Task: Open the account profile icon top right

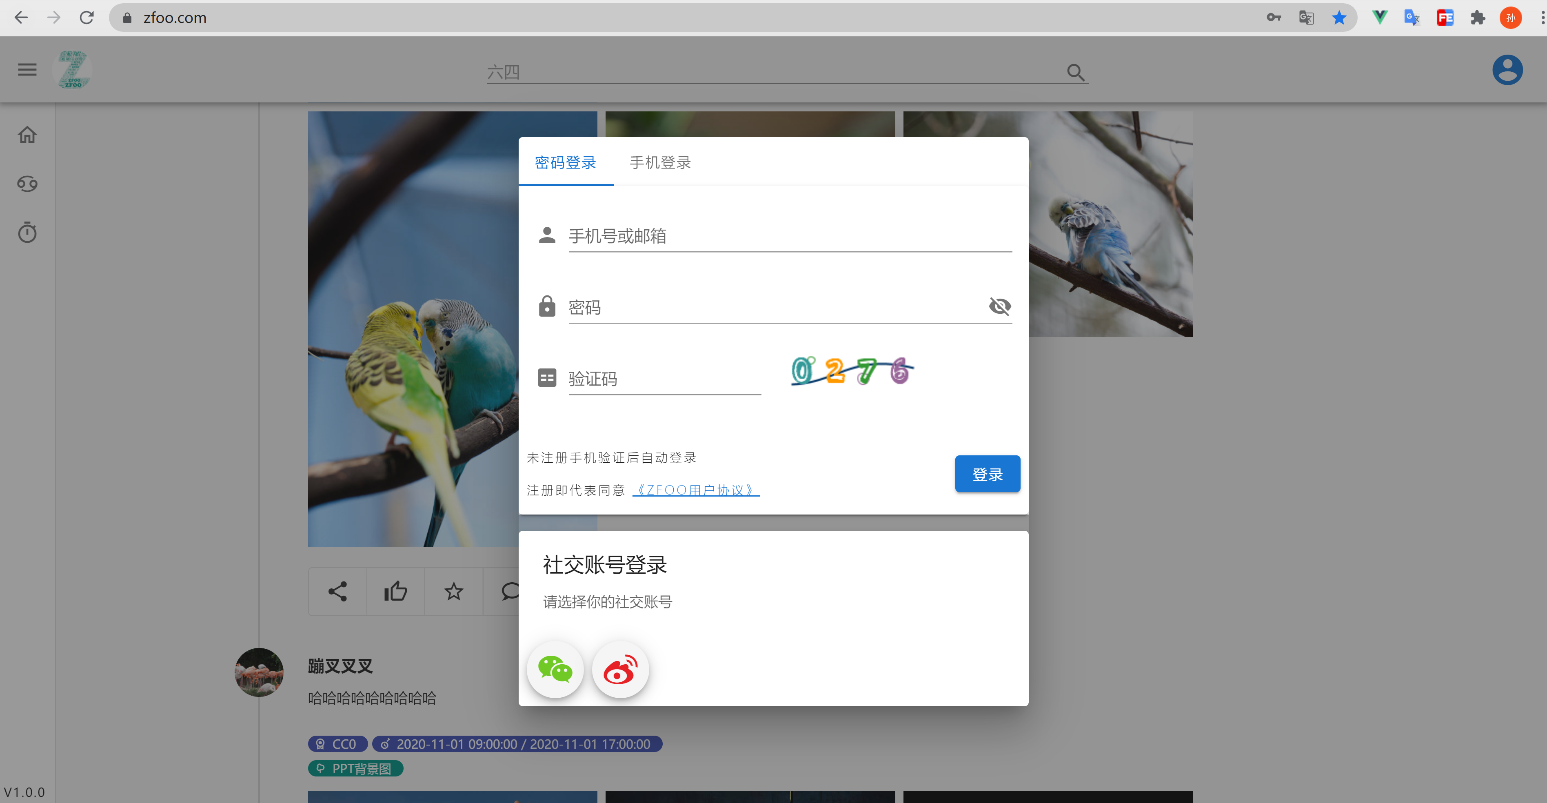Action: [x=1507, y=70]
